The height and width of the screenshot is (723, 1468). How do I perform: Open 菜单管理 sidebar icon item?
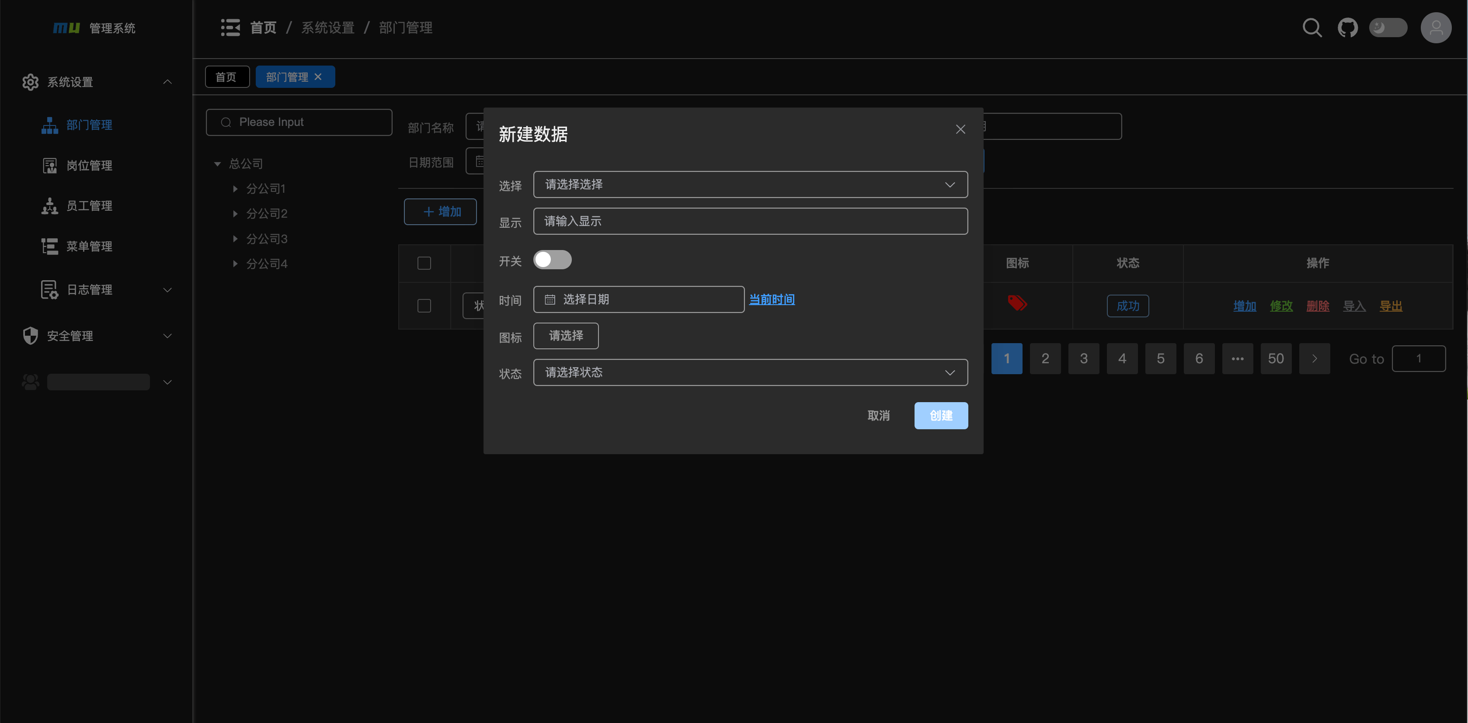coord(50,246)
